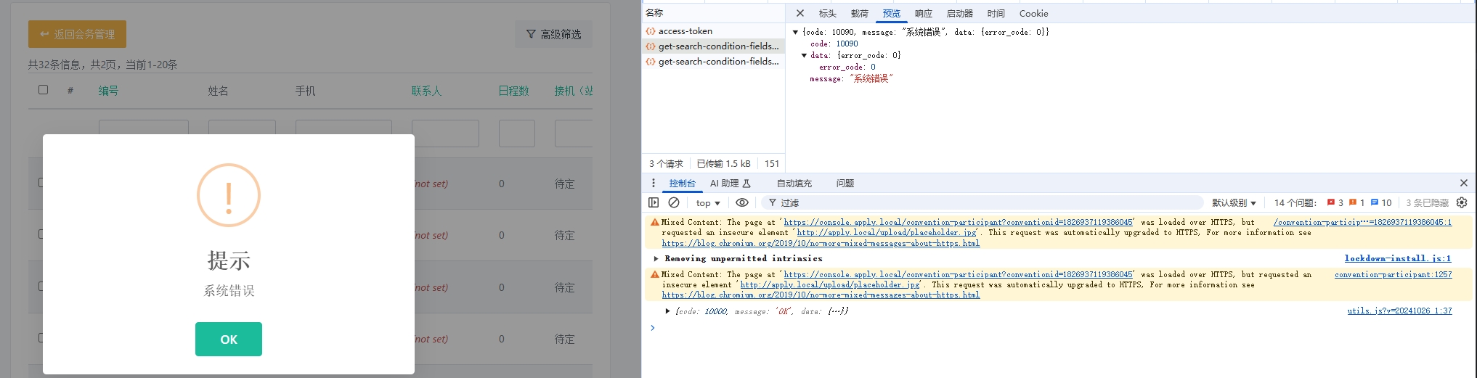Open the top context dropdown
Viewport: 1477px width, 378px height.
click(x=707, y=203)
